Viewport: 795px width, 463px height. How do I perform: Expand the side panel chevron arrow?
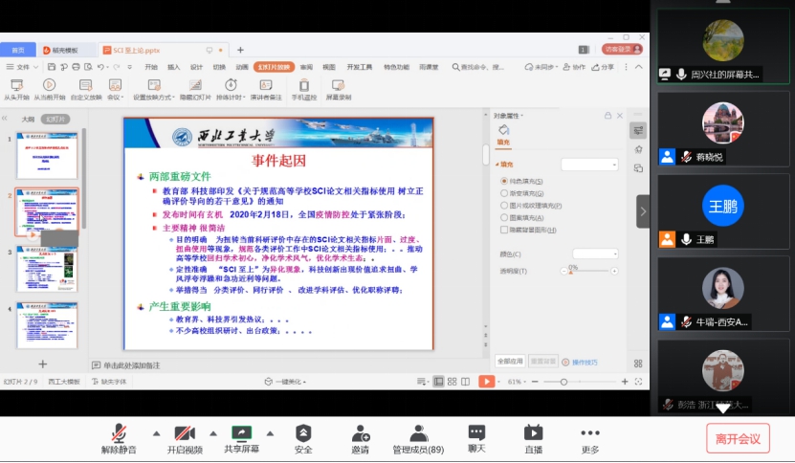tap(643, 211)
